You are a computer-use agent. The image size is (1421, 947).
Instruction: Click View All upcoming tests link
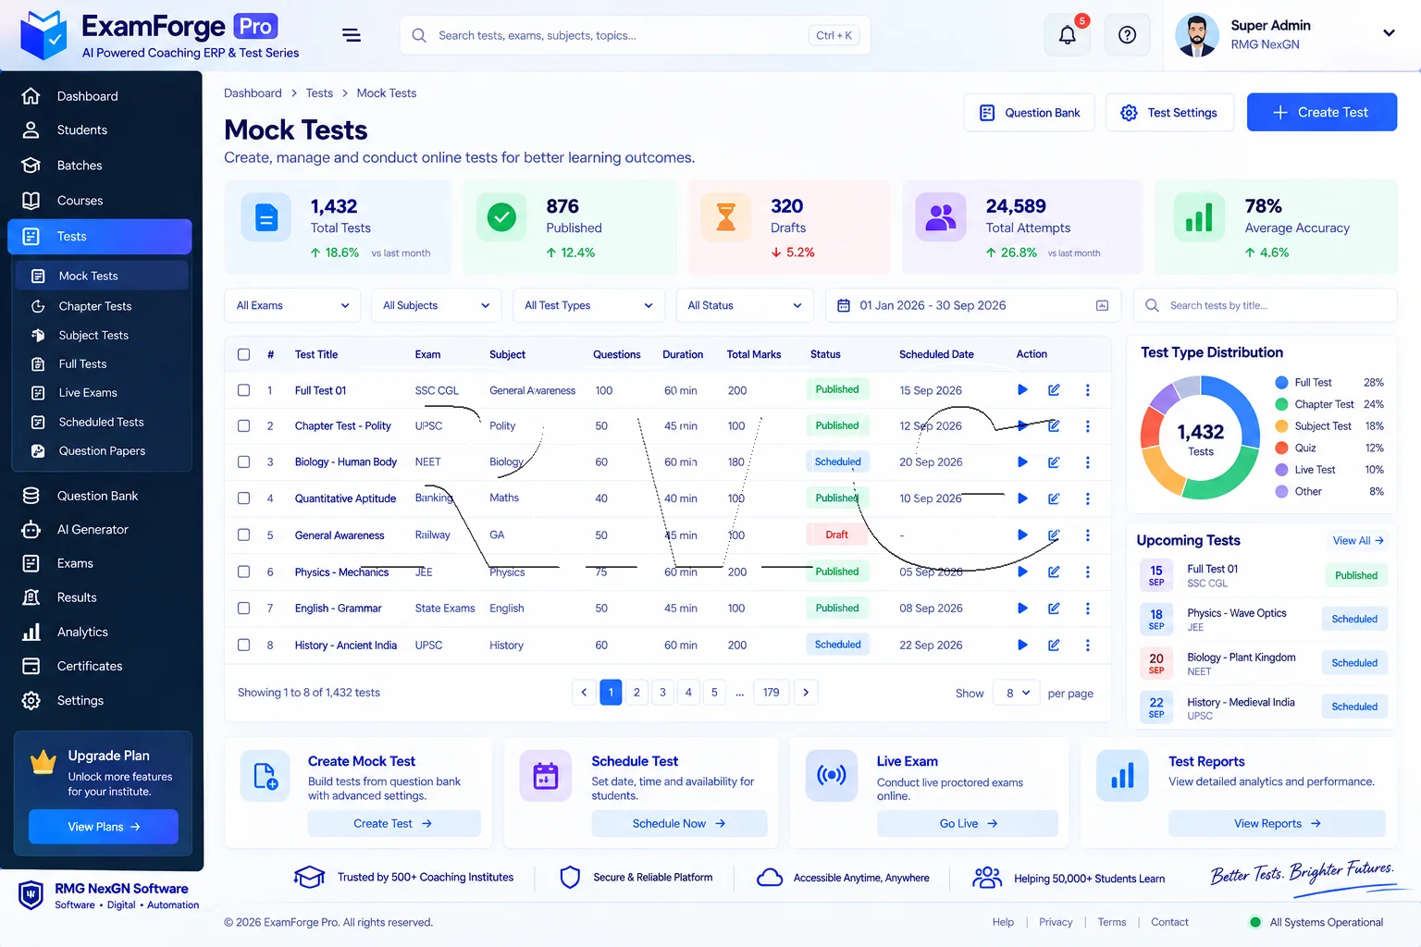[x=1358, y=541]
